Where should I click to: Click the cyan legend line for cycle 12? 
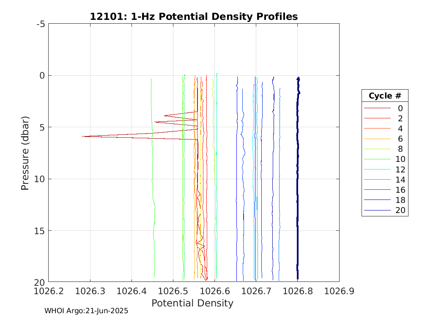point(374,169)
